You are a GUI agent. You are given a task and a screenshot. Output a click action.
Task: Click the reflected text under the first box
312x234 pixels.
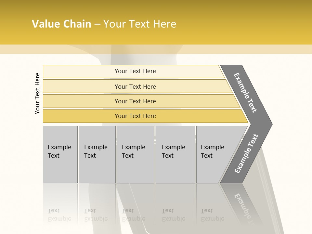coord(59,215)
